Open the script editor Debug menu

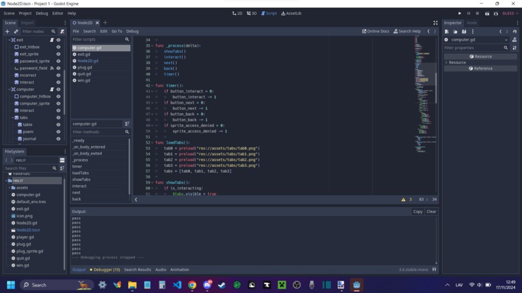tap(132, 31)
